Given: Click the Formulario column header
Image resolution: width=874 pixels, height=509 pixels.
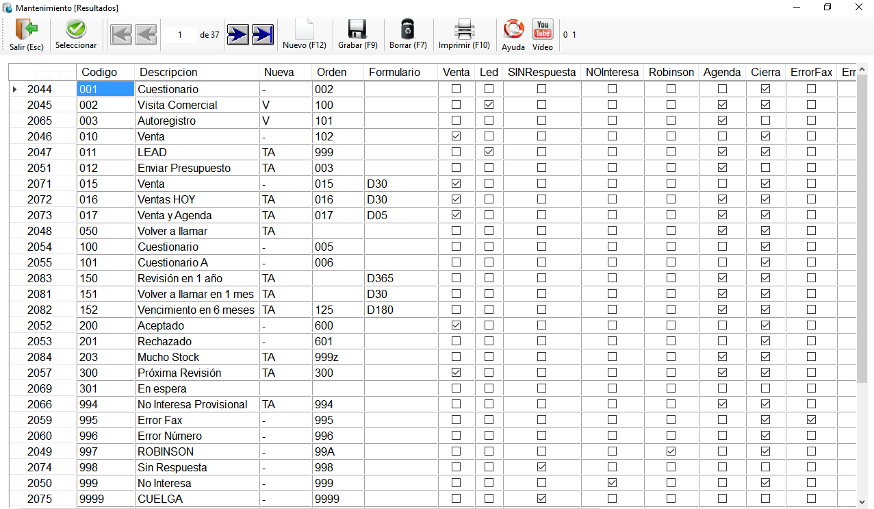Looking at the screenshot, I should click(x=400, y=73).
